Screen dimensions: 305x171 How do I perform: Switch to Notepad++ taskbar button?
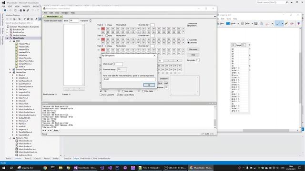tap(149, 168)
